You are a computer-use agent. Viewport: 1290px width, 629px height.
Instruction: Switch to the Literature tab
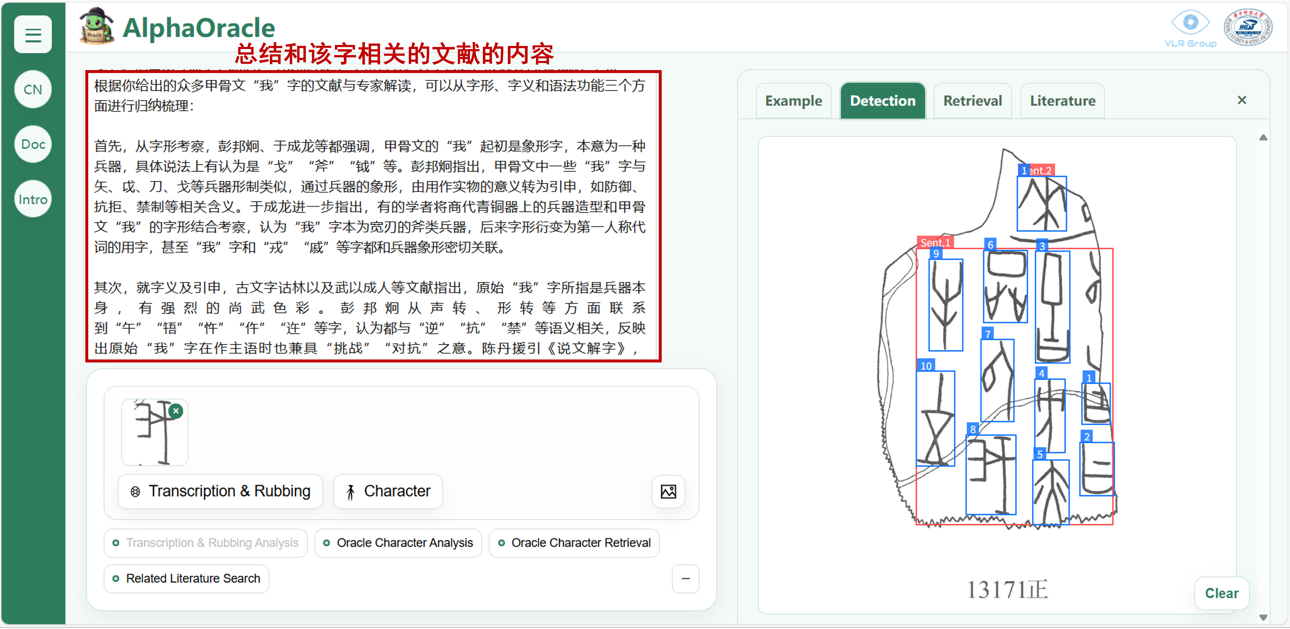[1062, 101]
